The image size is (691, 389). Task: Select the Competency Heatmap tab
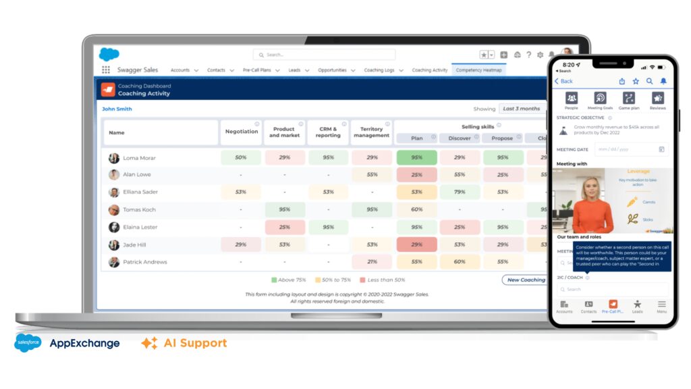pyautogui.click(x=478, y=70)
